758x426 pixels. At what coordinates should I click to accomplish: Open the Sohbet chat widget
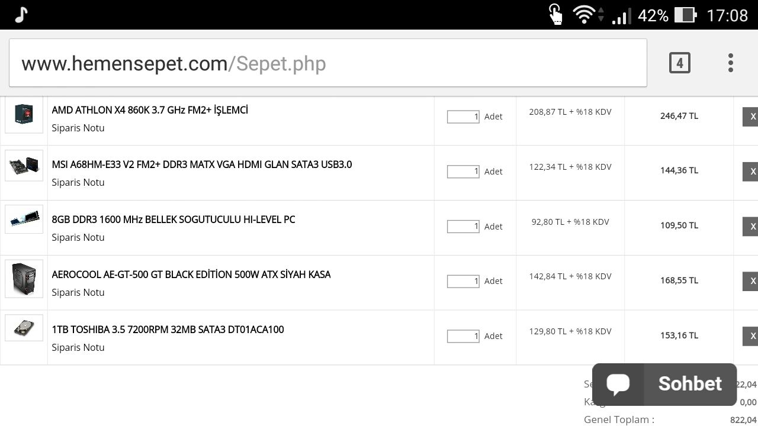(x=664, y=384)
